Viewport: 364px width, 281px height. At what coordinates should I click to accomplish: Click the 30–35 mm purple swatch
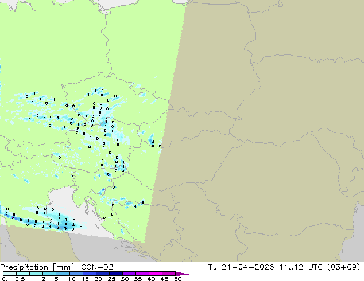[129, 274]
